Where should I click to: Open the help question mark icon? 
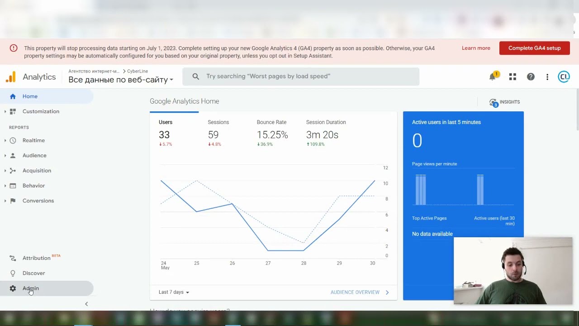[x=531, y=77]
